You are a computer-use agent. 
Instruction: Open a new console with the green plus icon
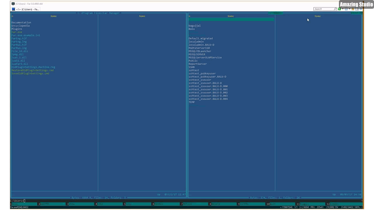(x=340, y=9)
